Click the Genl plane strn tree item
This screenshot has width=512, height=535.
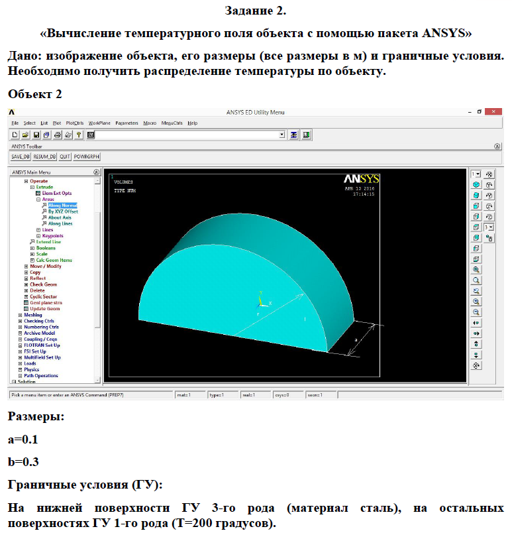tap(46, 303)
